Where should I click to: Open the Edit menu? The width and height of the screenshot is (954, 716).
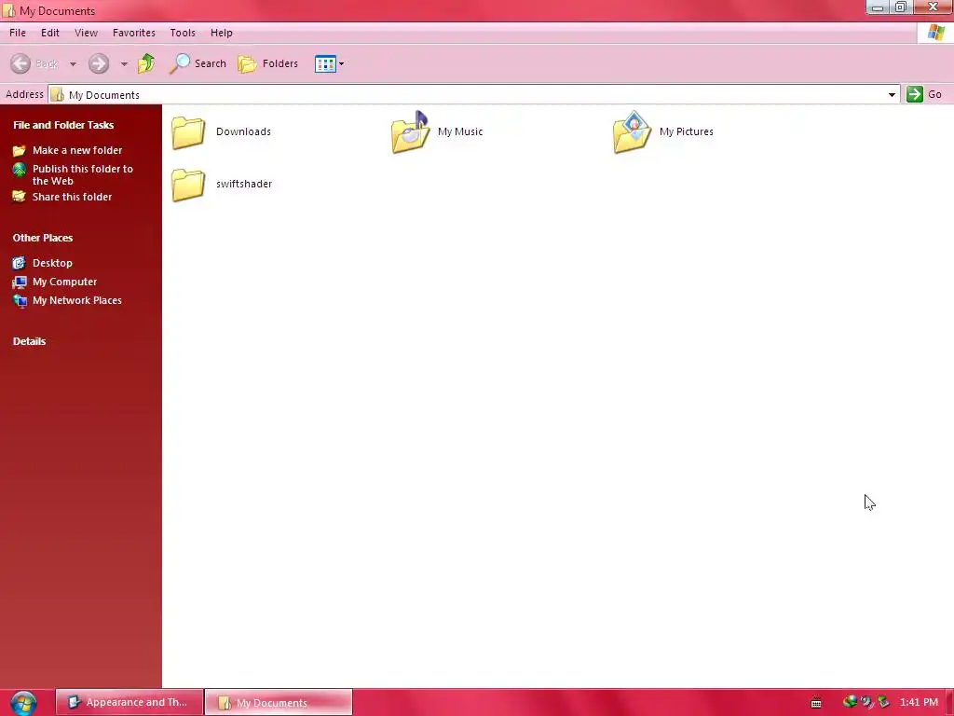(50, 33)
